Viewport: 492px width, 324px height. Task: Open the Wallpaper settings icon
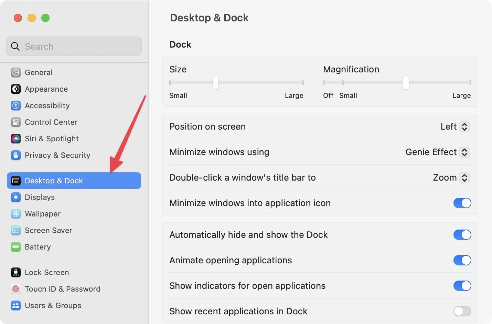click(16, 214)
